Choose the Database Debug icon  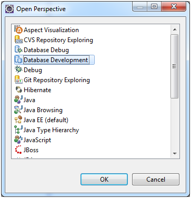(18, 50)
